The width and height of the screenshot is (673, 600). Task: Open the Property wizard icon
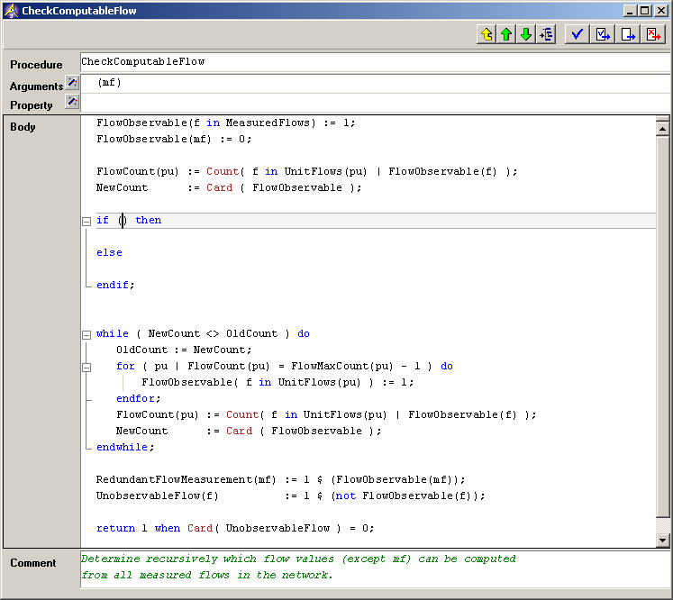72,102
